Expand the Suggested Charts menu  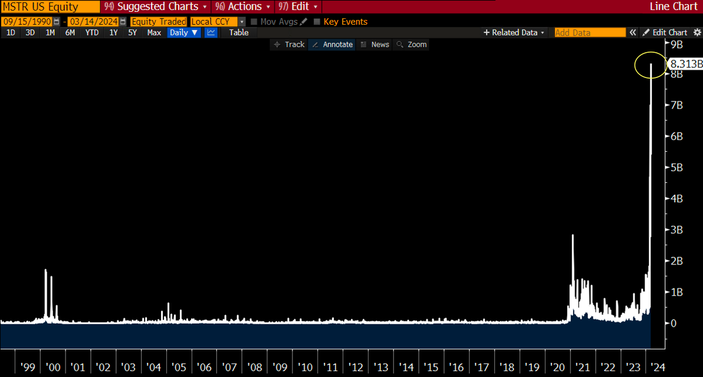tap(155, 6)
